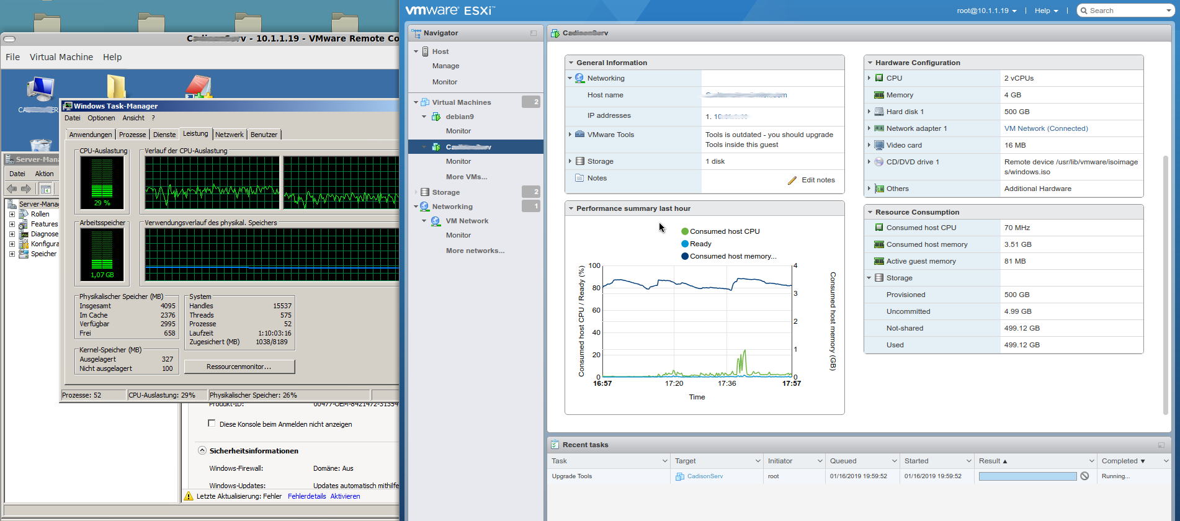
Task: Click the Upgrade Tools progress bar
Action: click(1028, 476)
